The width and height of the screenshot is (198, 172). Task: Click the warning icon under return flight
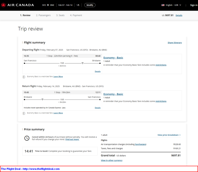click(24, 113)
